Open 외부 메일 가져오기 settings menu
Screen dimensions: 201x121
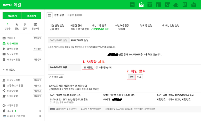pyautogui.click(x=80, y=29)
